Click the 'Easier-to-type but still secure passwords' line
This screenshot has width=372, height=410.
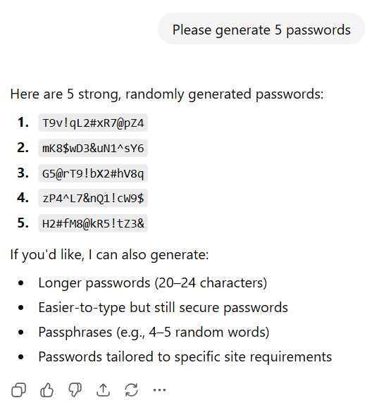pos(163,307)
